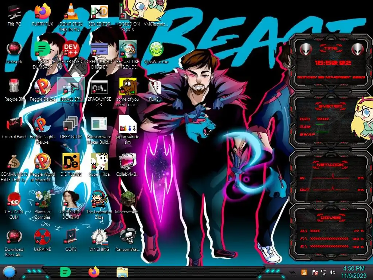Open Plants vs Zombies shortcut
Viewport: 373px width, 280px height.
tap(42, 206)
